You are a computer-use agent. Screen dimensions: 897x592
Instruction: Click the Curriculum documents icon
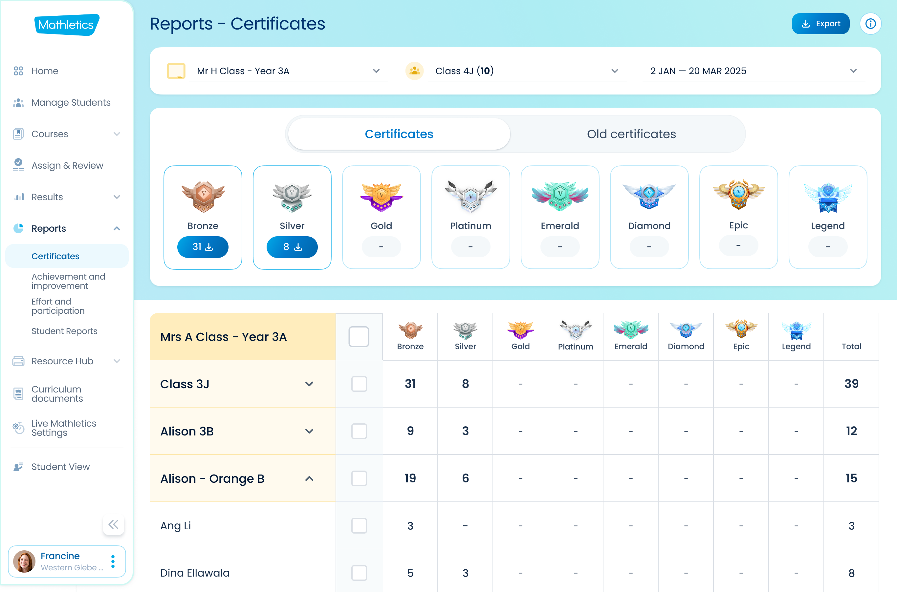pos(18,394)
